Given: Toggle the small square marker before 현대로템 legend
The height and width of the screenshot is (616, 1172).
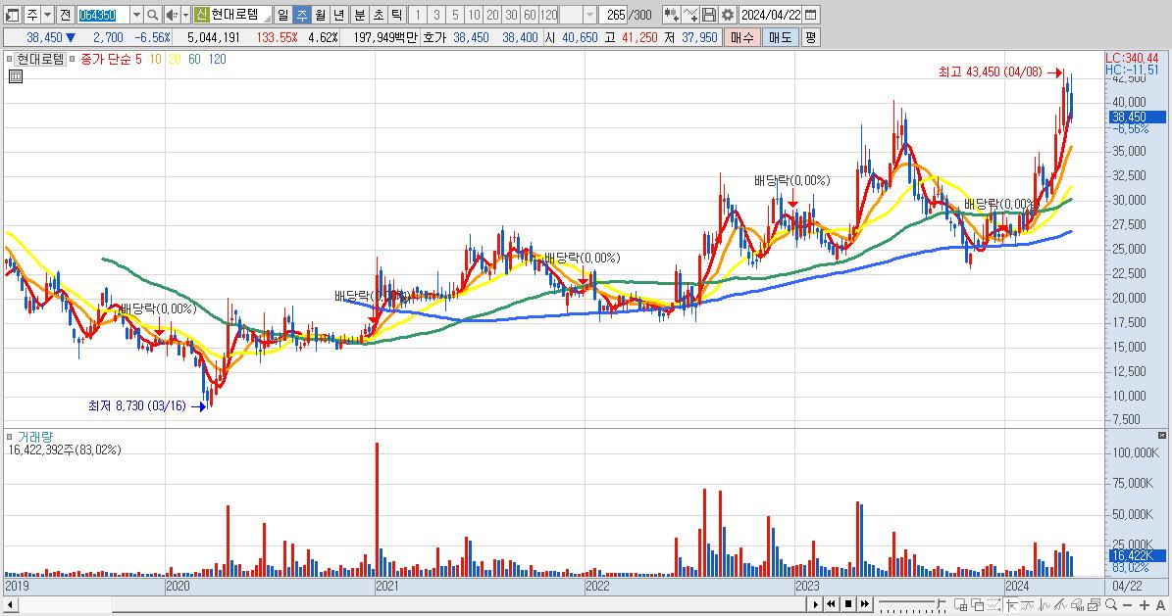Looking at the screenshot, I should coord(9,59).
